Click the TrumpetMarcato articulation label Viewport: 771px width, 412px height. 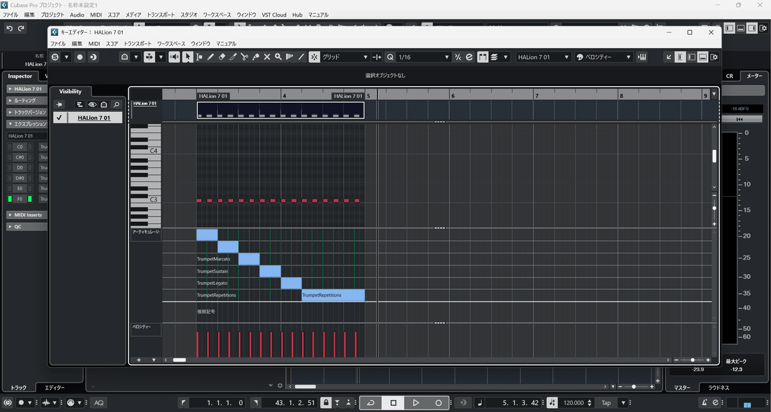(x=213, y=258)
